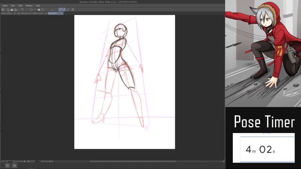301x169 pixels.
Task: Click the Scale/Rotate transform icon
Action: point(43,9)
